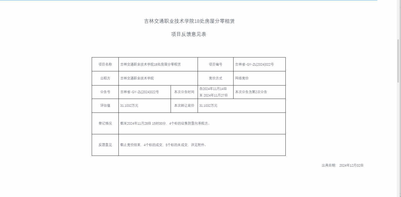
Task: Click the 出具日期： label
Action: coord(329,166)
